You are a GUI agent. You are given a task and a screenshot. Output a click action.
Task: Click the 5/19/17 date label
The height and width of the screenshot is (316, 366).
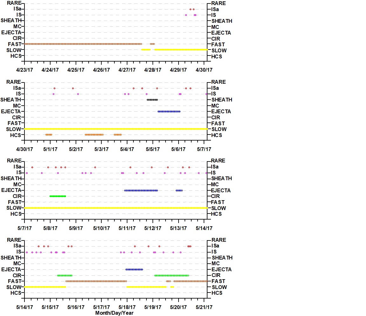152,307
